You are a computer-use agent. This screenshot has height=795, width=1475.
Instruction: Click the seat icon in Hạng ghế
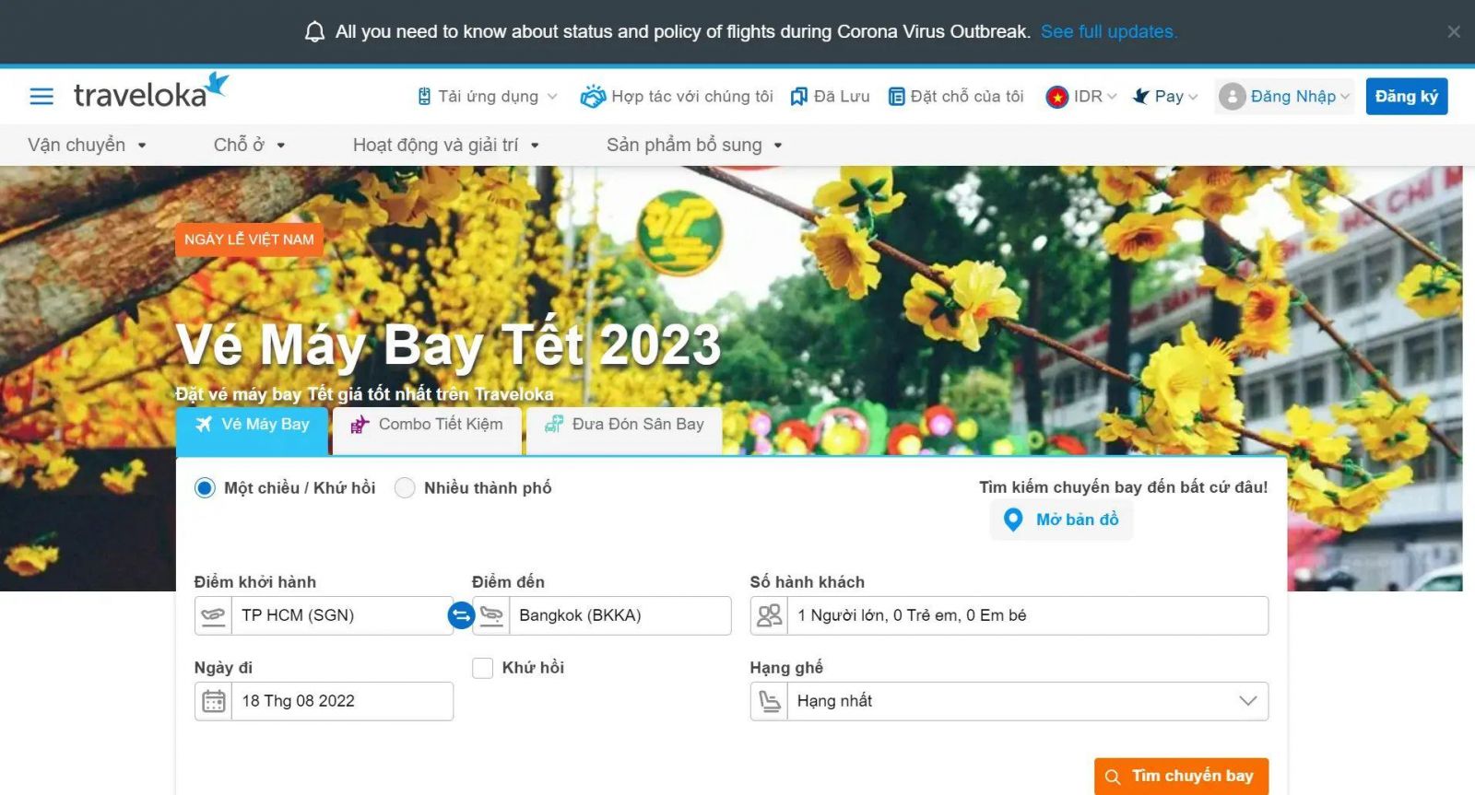[769, 701]
